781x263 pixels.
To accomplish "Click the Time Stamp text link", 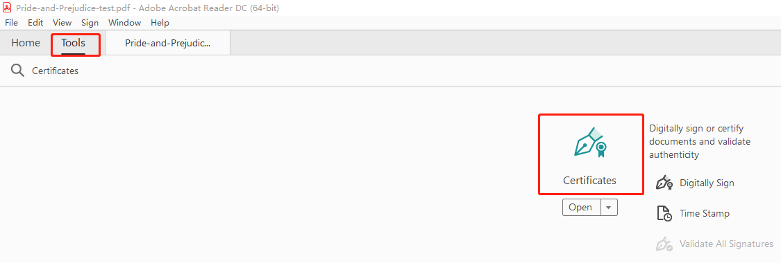I will click(705, 213).
